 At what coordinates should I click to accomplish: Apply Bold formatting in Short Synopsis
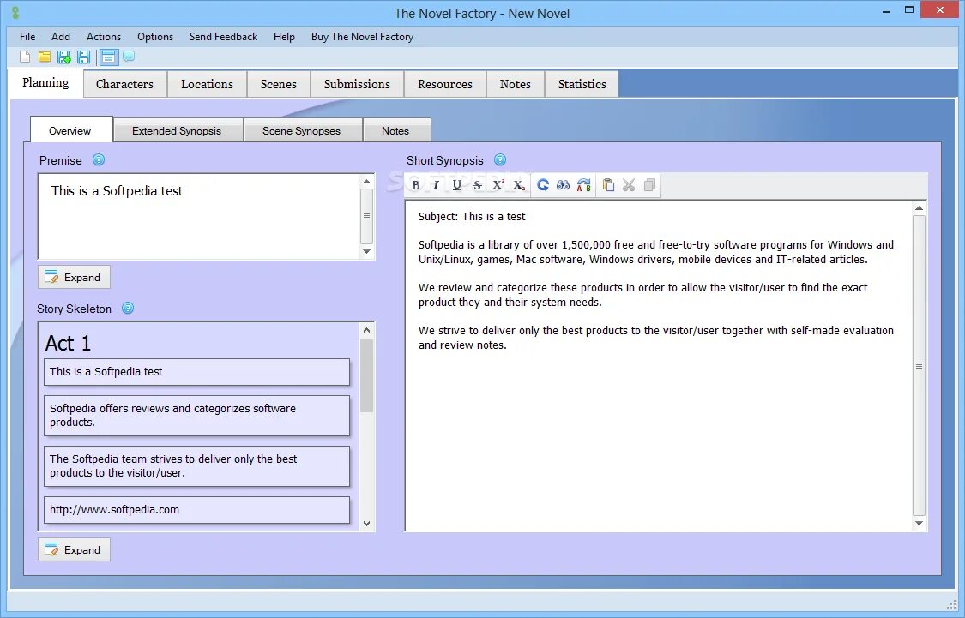(x=416, y=185)
